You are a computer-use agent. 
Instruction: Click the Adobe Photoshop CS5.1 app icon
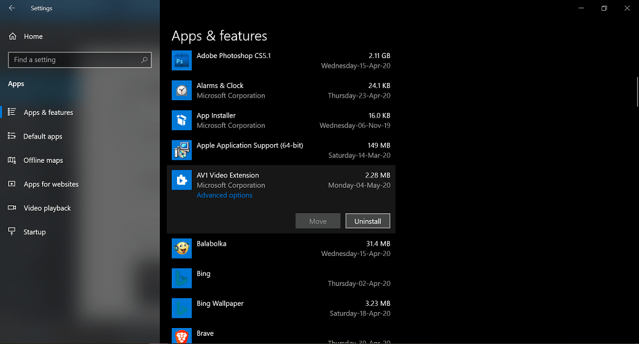(x=181, y=61)
